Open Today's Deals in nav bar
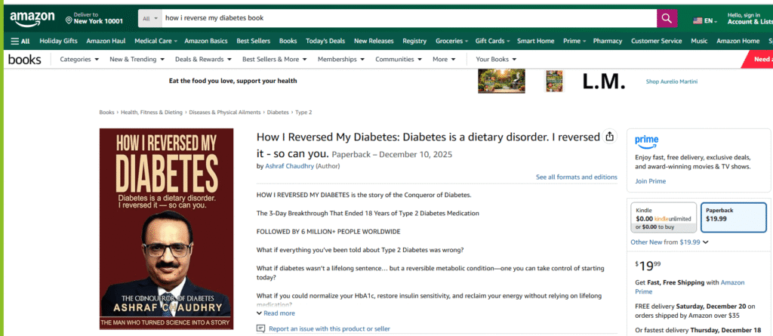Image resolution: width=773 pixels, height=336 pixels. click(x=325, y=41)
